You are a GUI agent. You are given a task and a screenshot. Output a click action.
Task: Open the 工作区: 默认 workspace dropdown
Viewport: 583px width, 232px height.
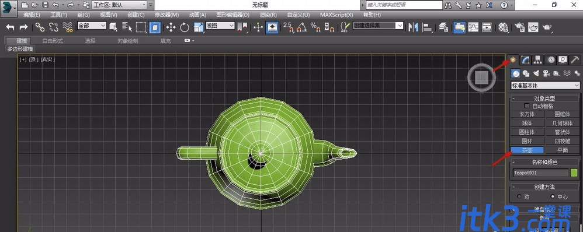(119, 5)
